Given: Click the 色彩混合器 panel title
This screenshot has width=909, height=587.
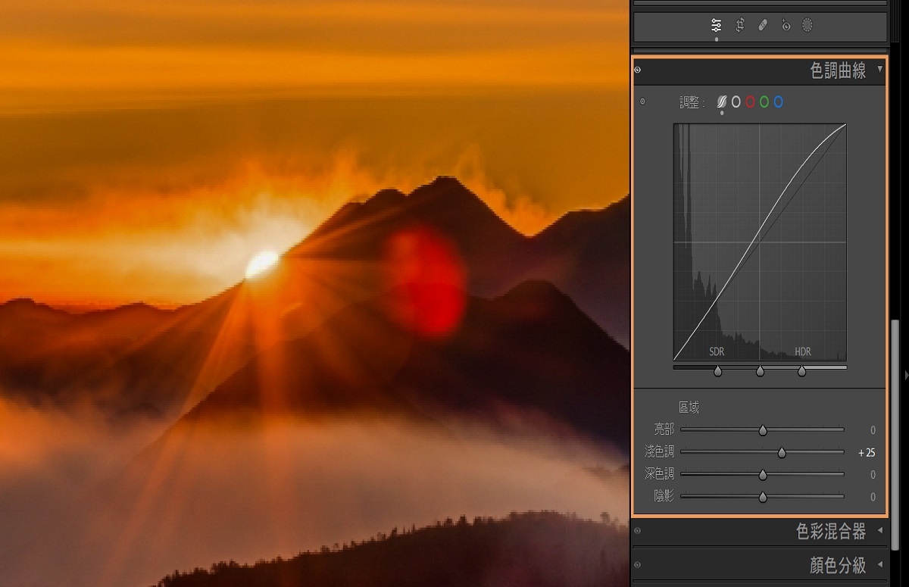Looking at the screenshot, I should click(x=831, y=532).
